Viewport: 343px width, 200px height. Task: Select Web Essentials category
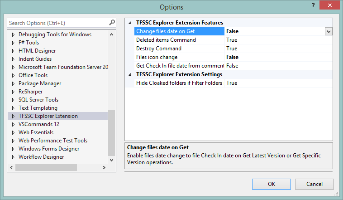pos(36,132)
